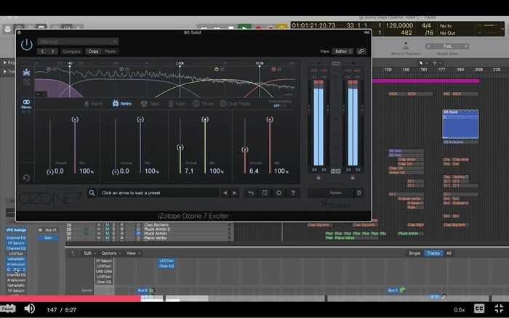The image size is (509, 318).
Task: Open Ozone help with the question mark icon
Action: (x=293, y=193)
